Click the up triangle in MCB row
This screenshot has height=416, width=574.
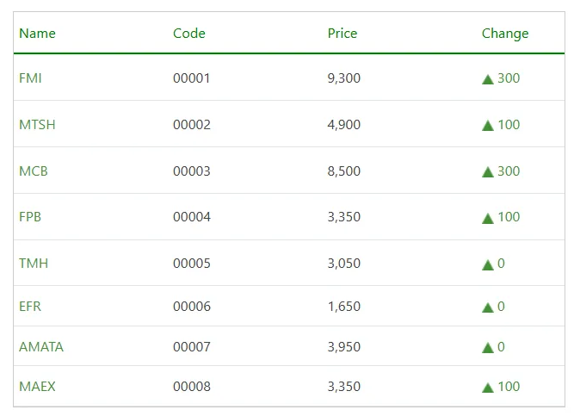tap(488, 172)
